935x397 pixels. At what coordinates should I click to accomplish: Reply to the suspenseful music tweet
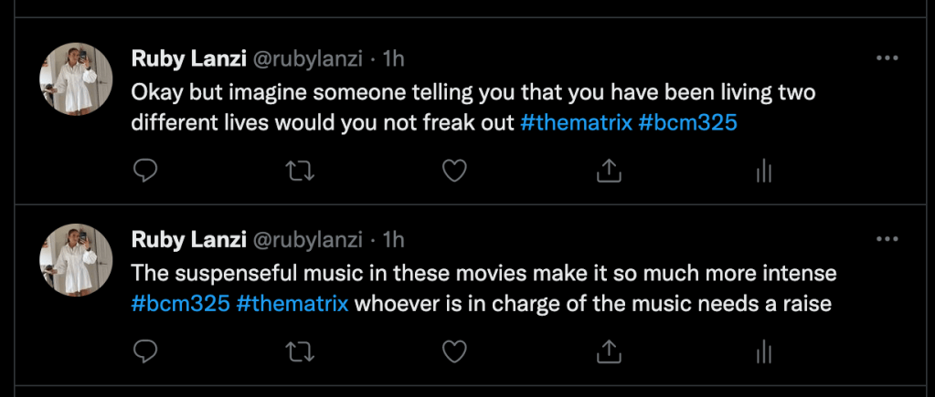click(146, 351)
